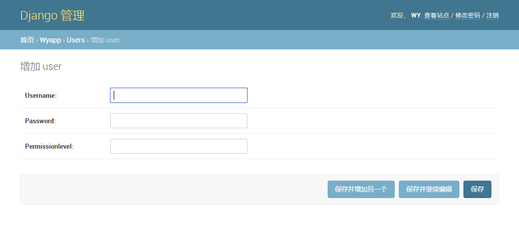Click the Password field label
Viewport: 519px width, 229px height.
pos(40,121)
